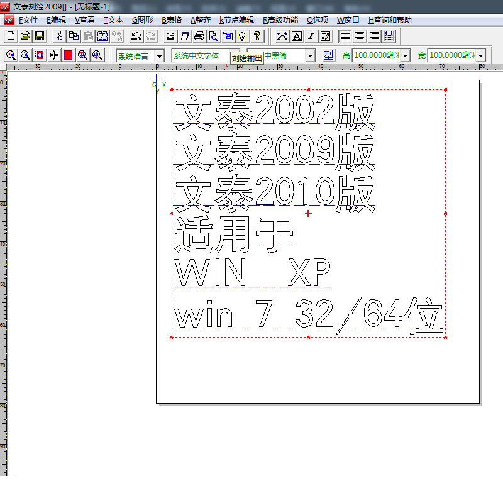Click the light bulb tip icon
The image size is (503, 503).
243,36
